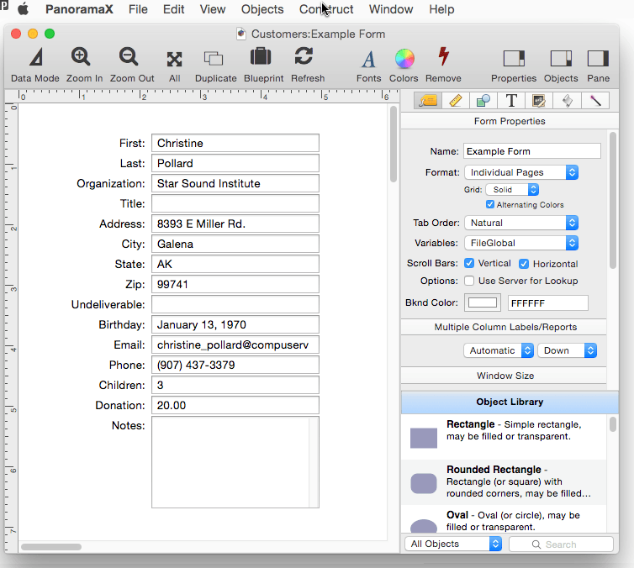
Task: Toggle Horizontal scroll bar checkbox
Action: click(524, 264)
